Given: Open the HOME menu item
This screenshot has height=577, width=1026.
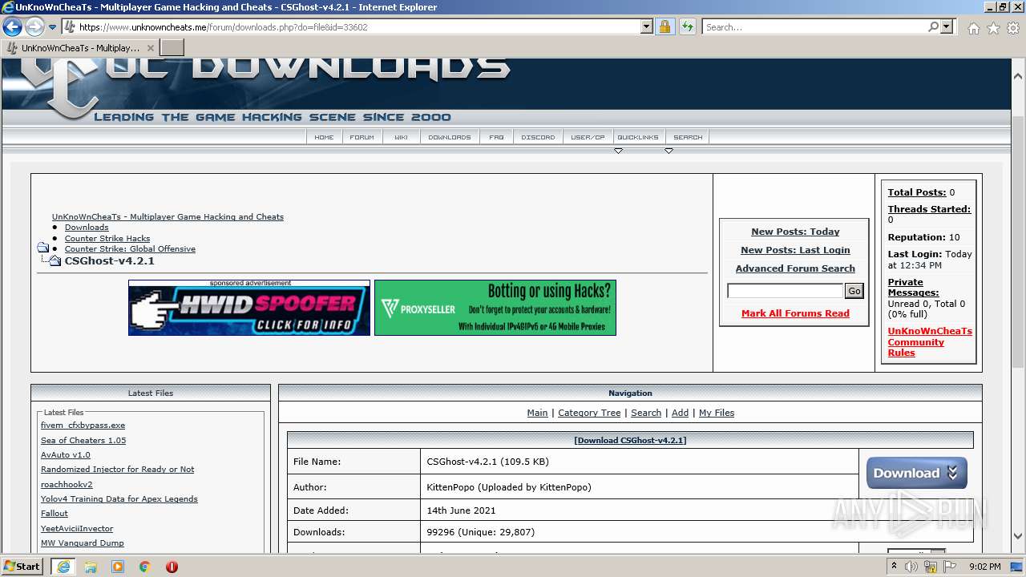Looking at the screenshot, I should coord(324,137).
